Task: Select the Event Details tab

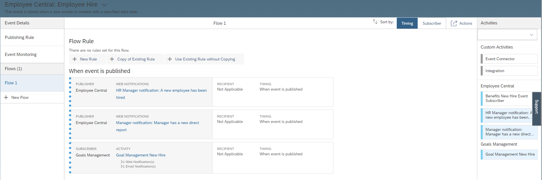Action: click(32, 23)
